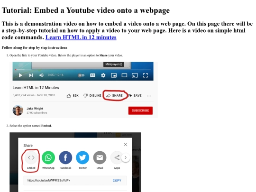Open the player settings gear icon
256x192 pixels.
(103, 75)
